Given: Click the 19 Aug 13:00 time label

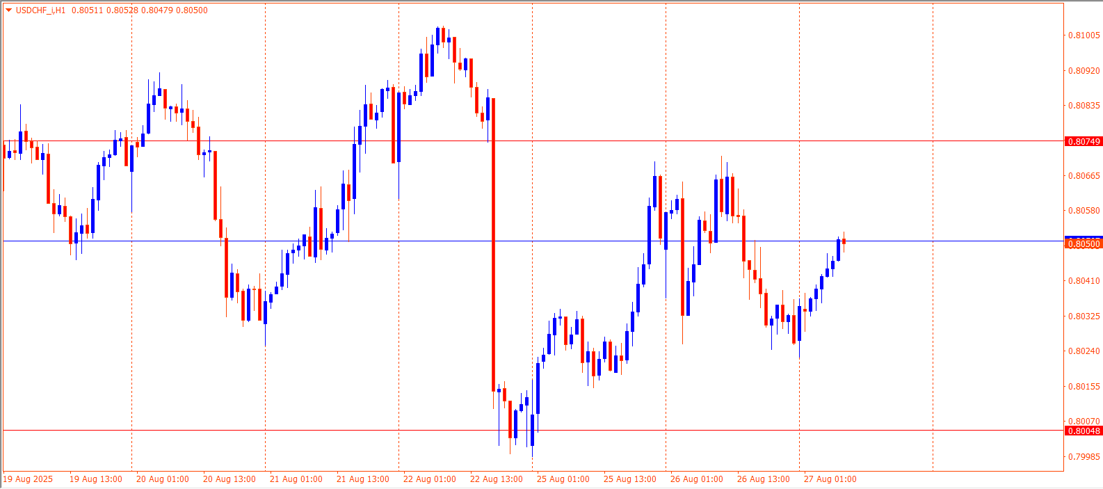Looking at the screenshot, I should pos(96,479).
